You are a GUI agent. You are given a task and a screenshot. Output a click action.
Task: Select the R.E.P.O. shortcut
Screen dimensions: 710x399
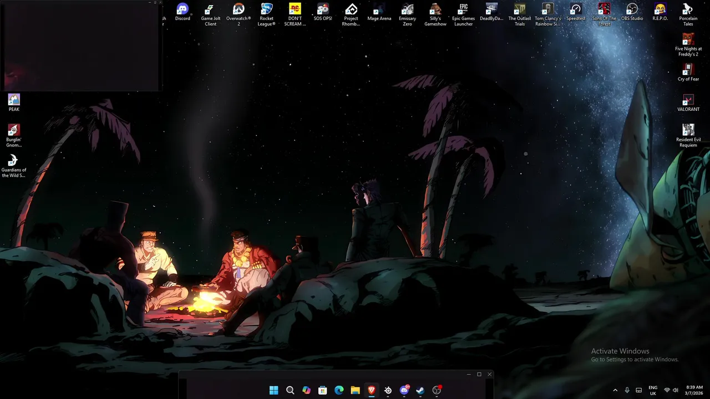click(x=660, y=12)
